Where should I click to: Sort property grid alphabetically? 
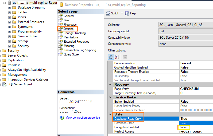click(x=117, y=57)
